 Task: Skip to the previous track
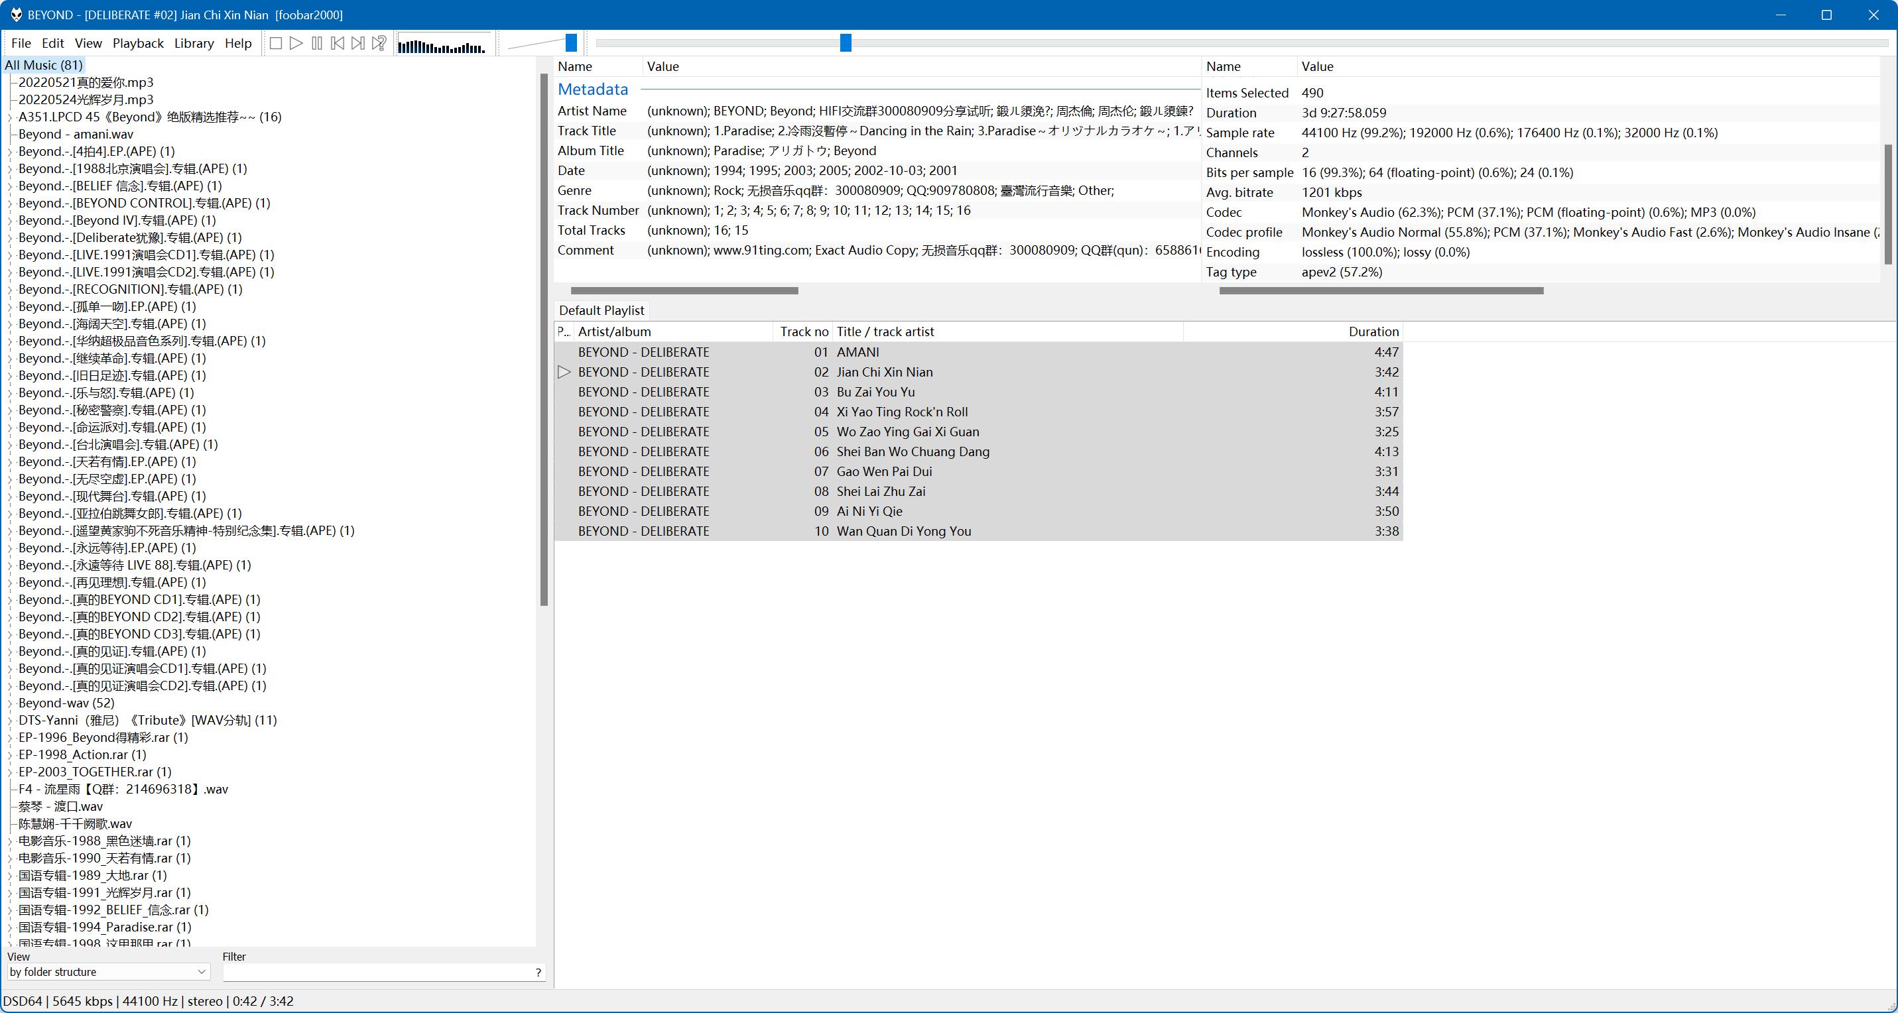tap(338, 44)
